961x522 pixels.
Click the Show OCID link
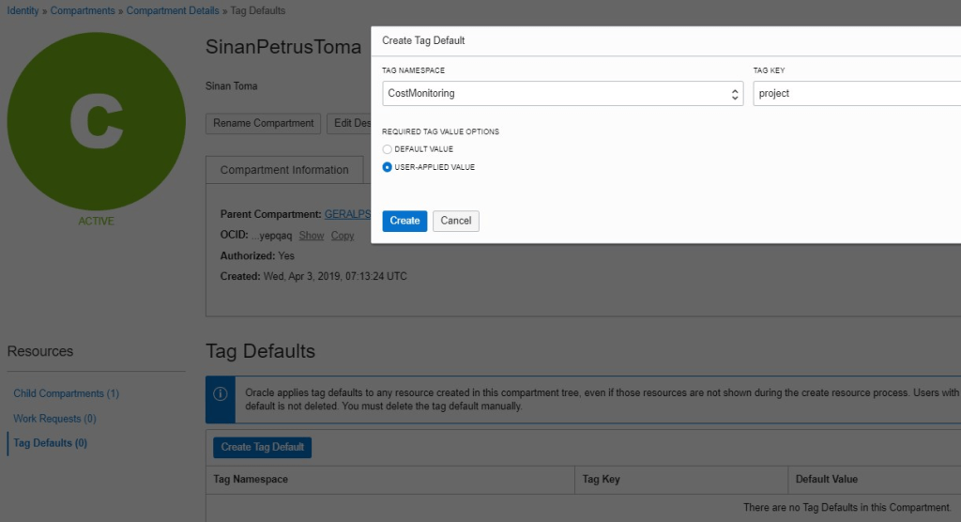[312, 236]
